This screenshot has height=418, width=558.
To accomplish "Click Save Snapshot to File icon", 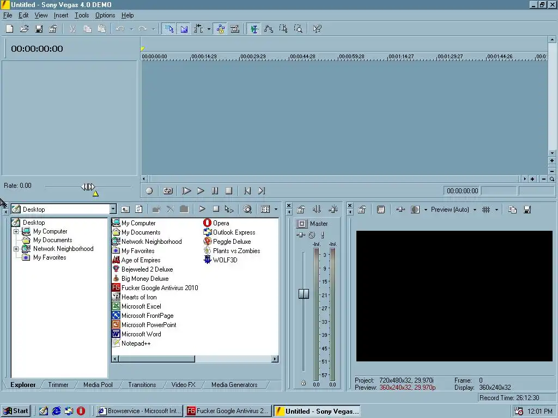I will pos(527,210).
